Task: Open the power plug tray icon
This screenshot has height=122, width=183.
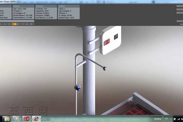Action: [175, 119]
